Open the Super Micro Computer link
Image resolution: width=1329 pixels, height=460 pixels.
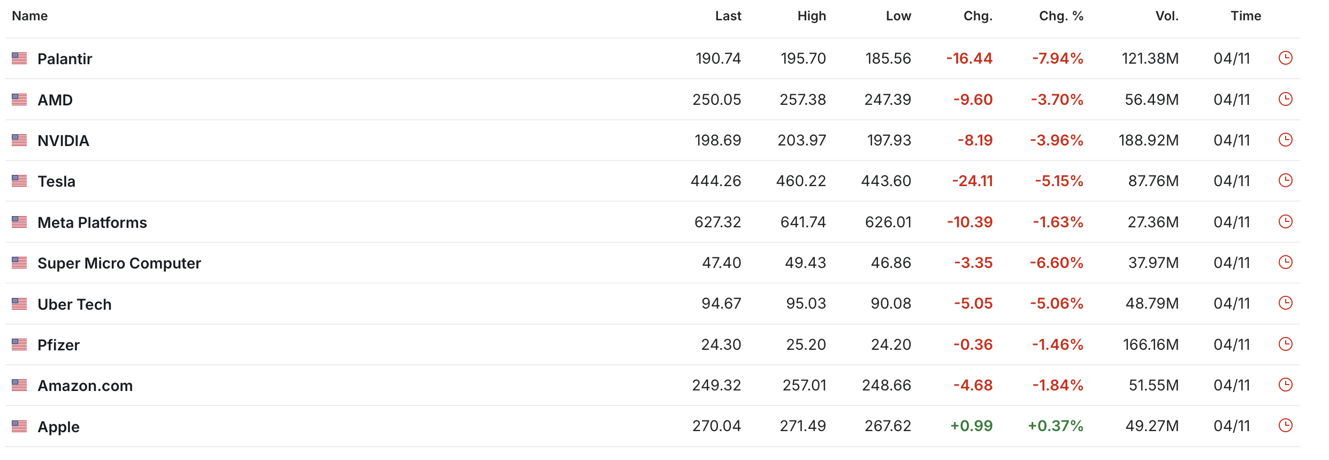119,263
